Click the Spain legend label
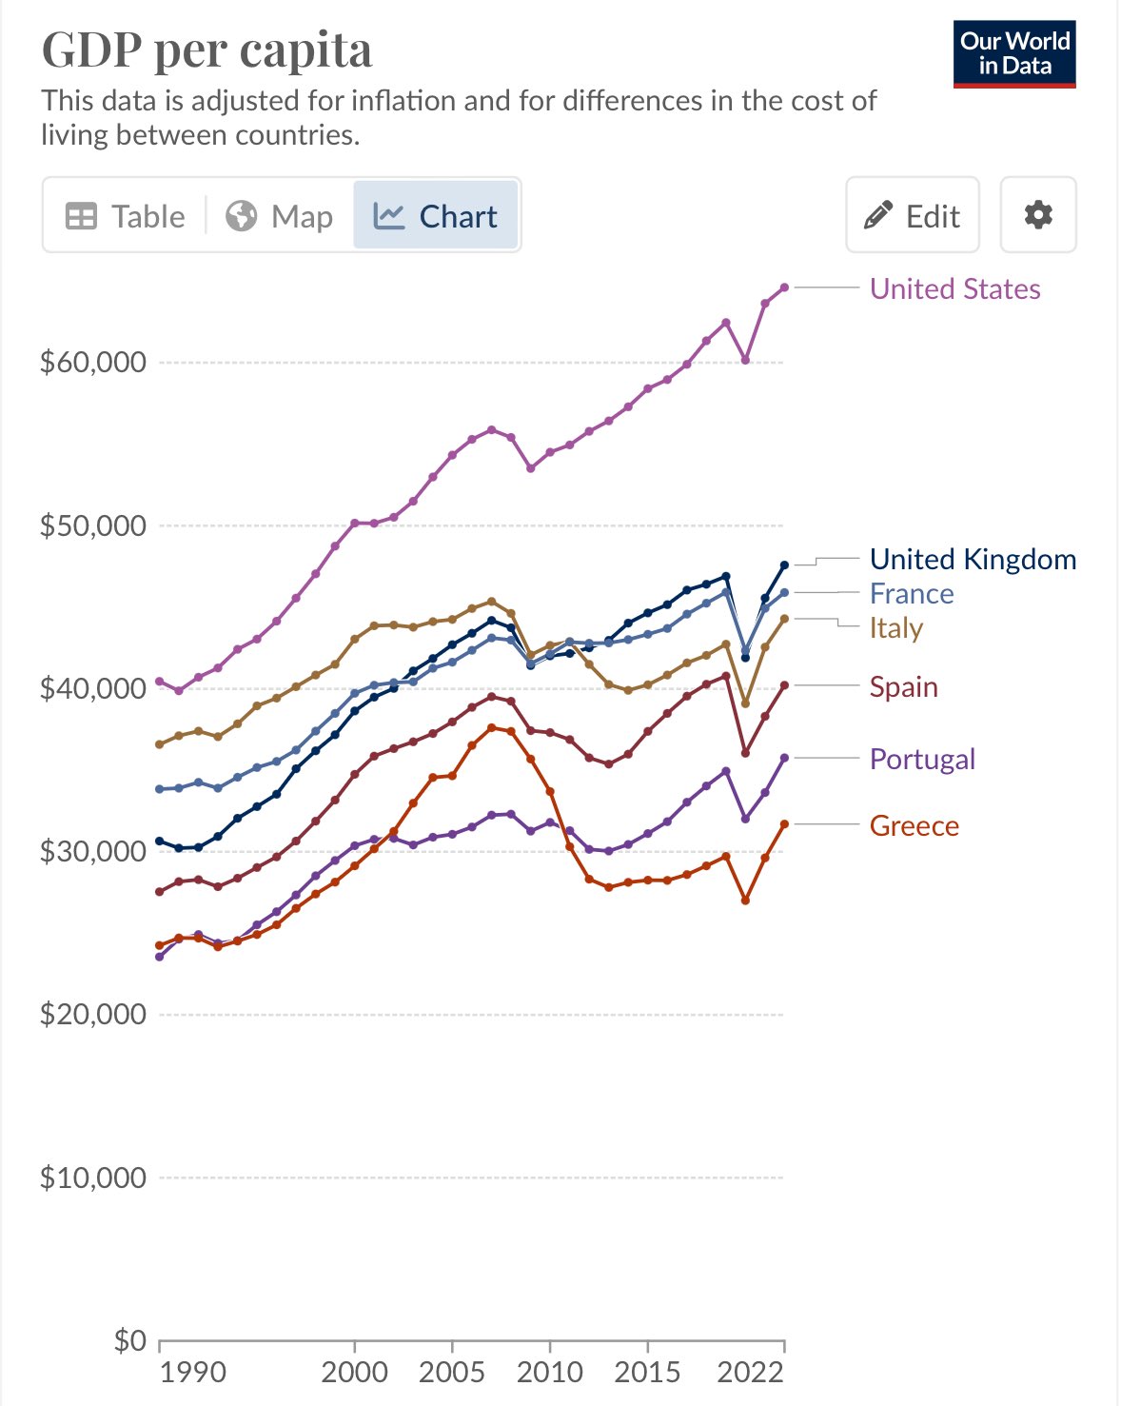This screenshot has height=1406, width=1121. click(904, 687)
